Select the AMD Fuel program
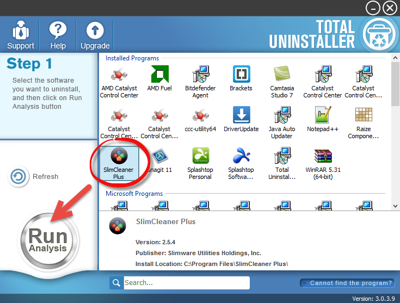 pyautogui.click(x=159, y=78)
